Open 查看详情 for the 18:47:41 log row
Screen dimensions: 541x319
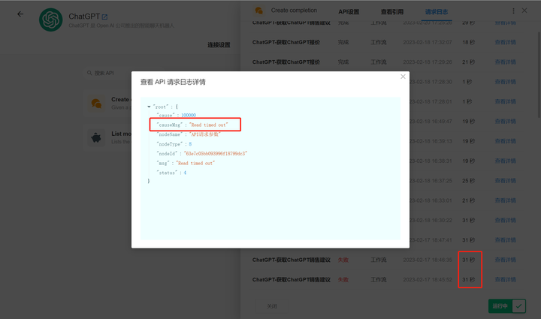505,240
